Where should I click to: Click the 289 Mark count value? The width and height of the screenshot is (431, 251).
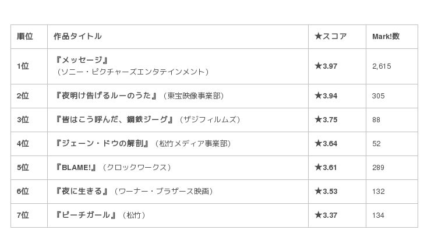(x=379, y=167)
